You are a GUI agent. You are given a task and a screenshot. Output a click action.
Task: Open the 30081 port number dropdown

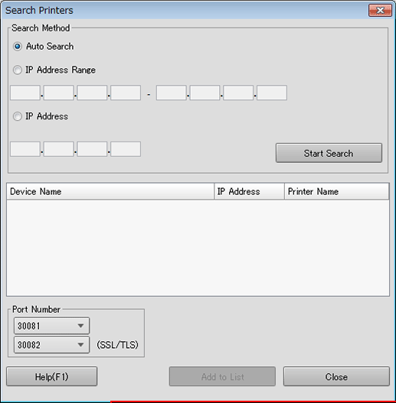52,326
